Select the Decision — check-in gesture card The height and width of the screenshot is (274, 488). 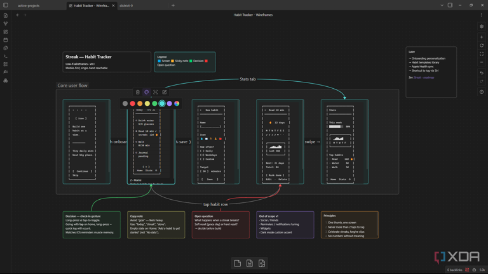[x=91, y=225]
